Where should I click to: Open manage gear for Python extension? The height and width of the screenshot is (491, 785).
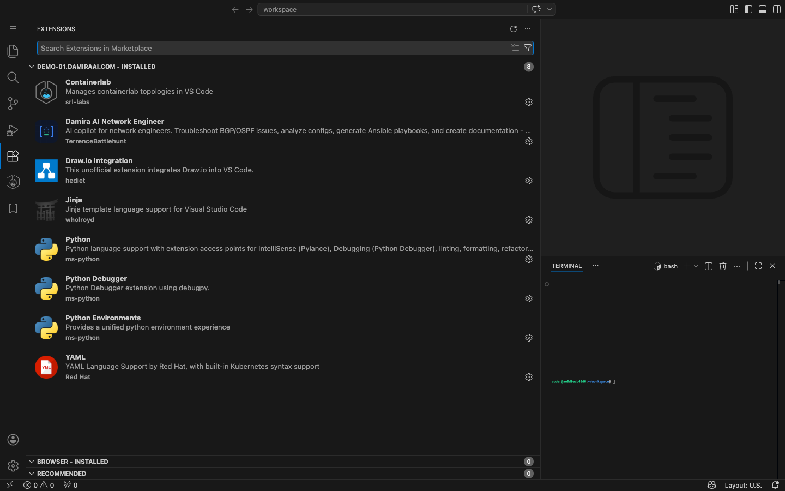pyautogui.click(x=529, y=259)
